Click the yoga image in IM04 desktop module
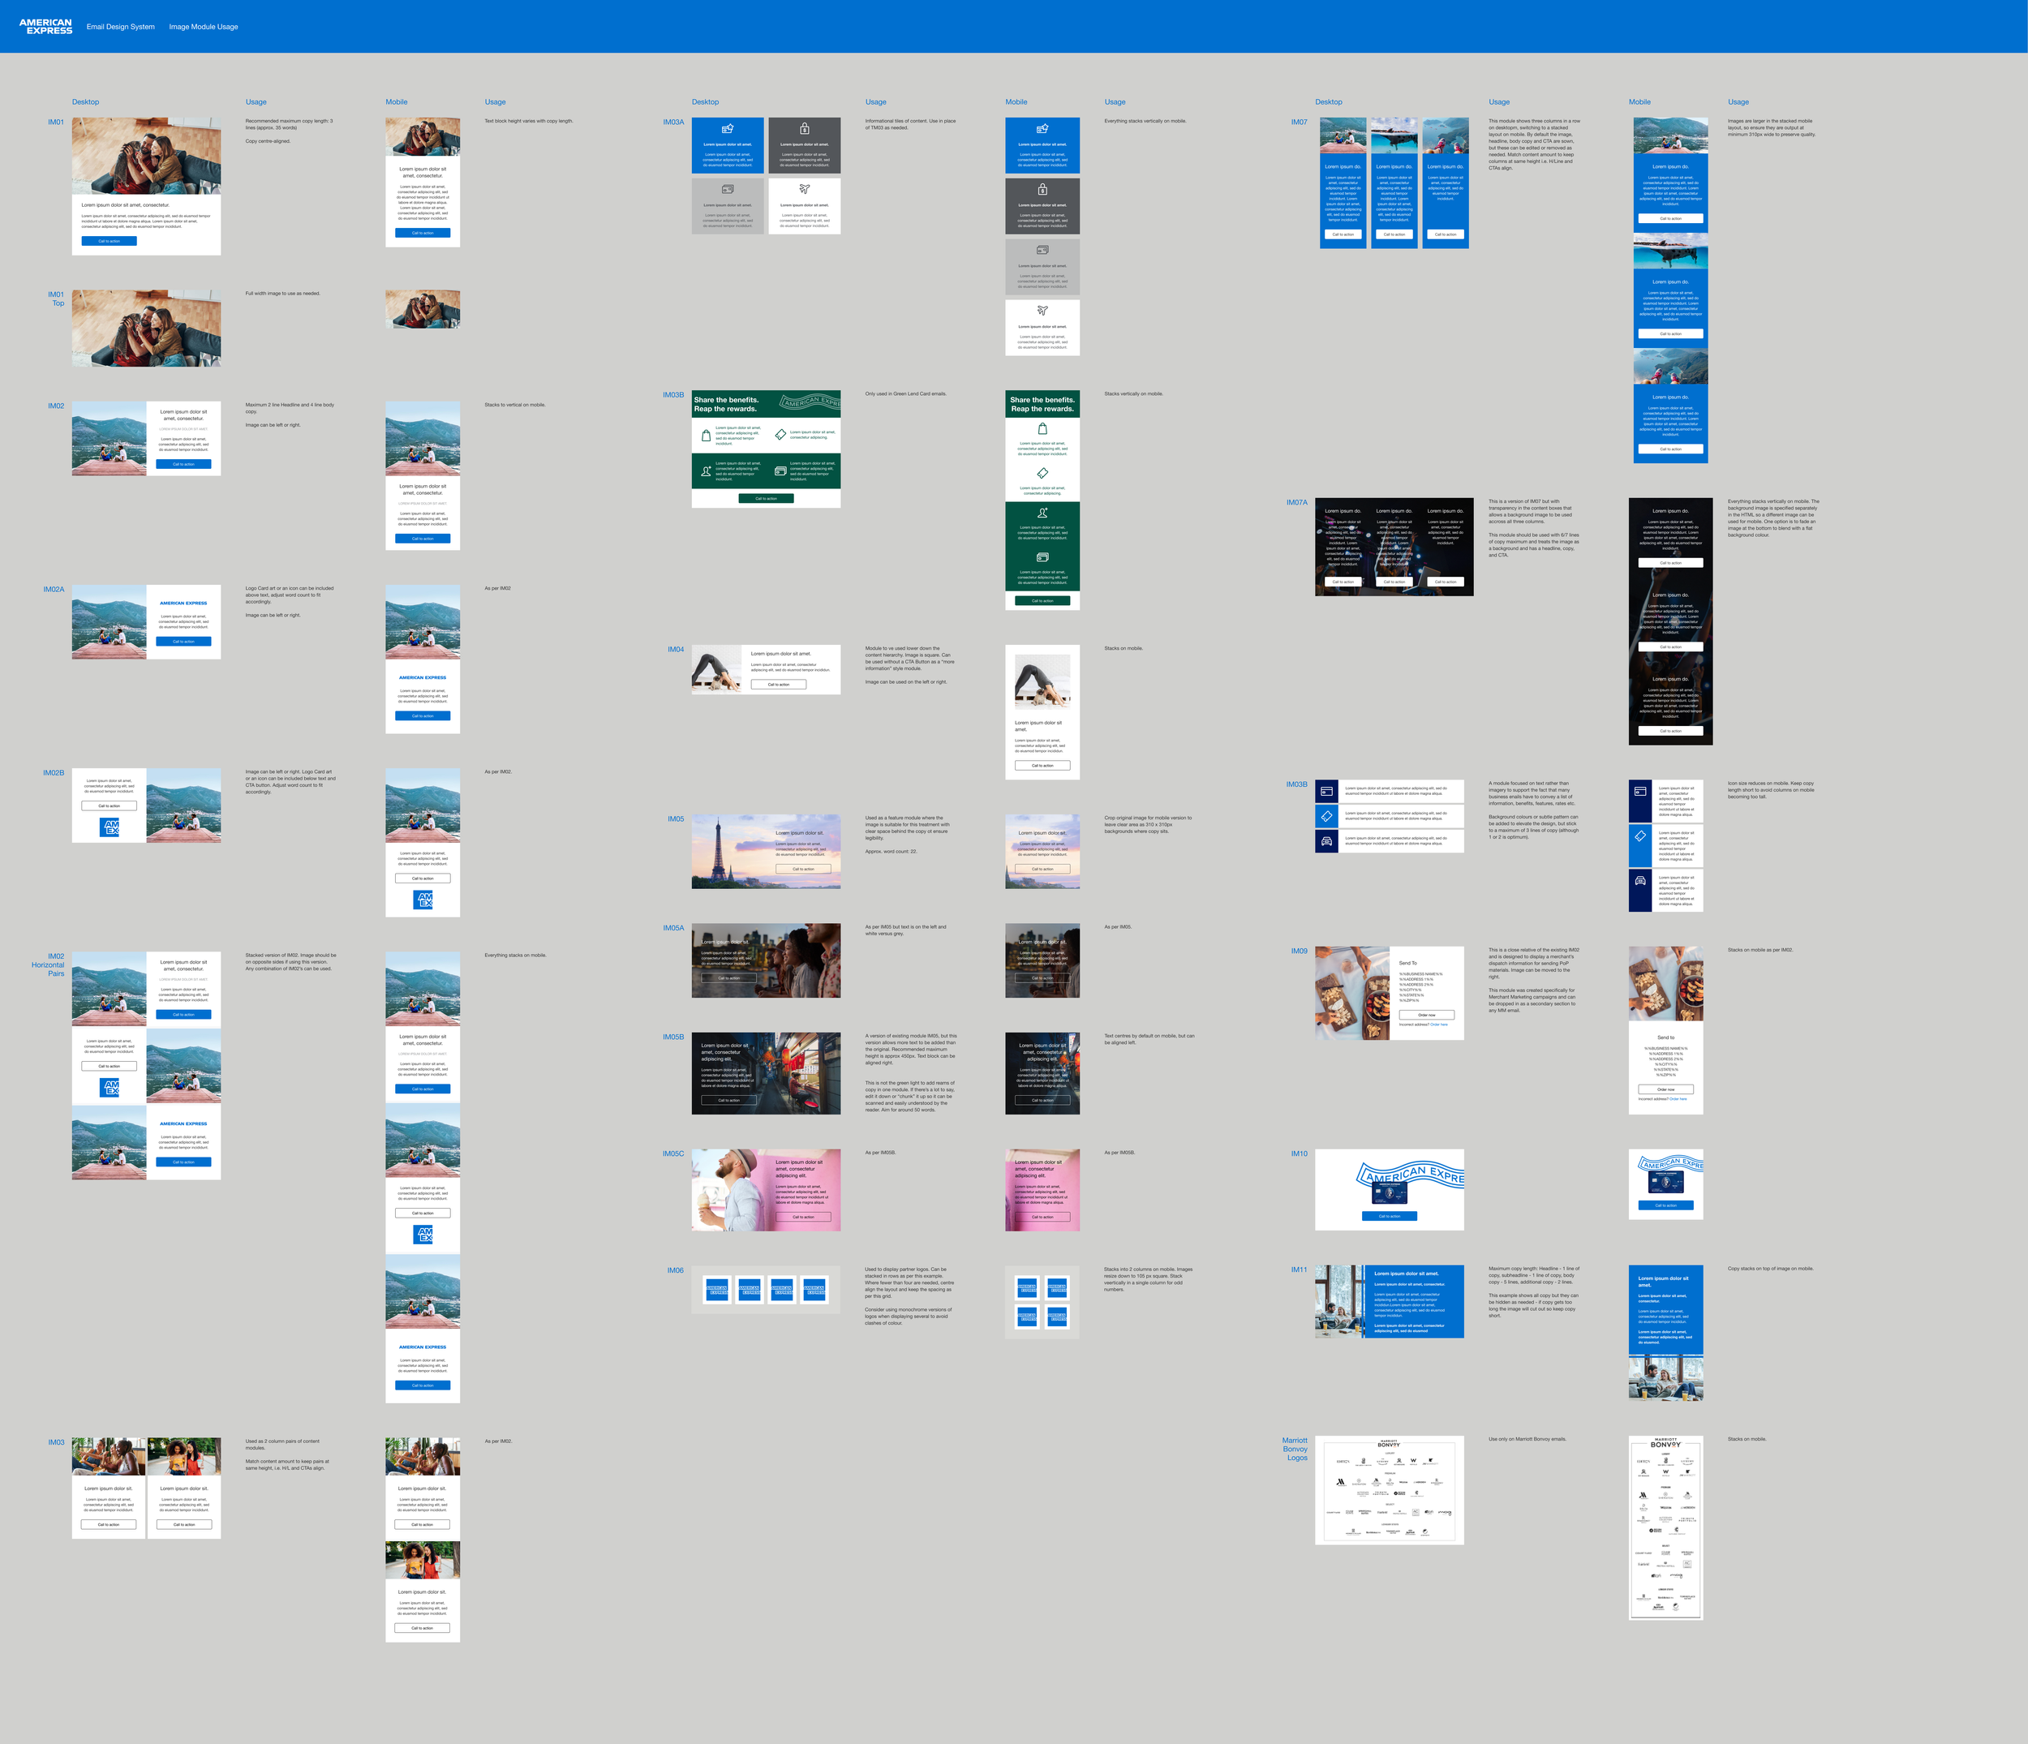The width and height of the screenshot is (2028, 1744). click(716, 669)
